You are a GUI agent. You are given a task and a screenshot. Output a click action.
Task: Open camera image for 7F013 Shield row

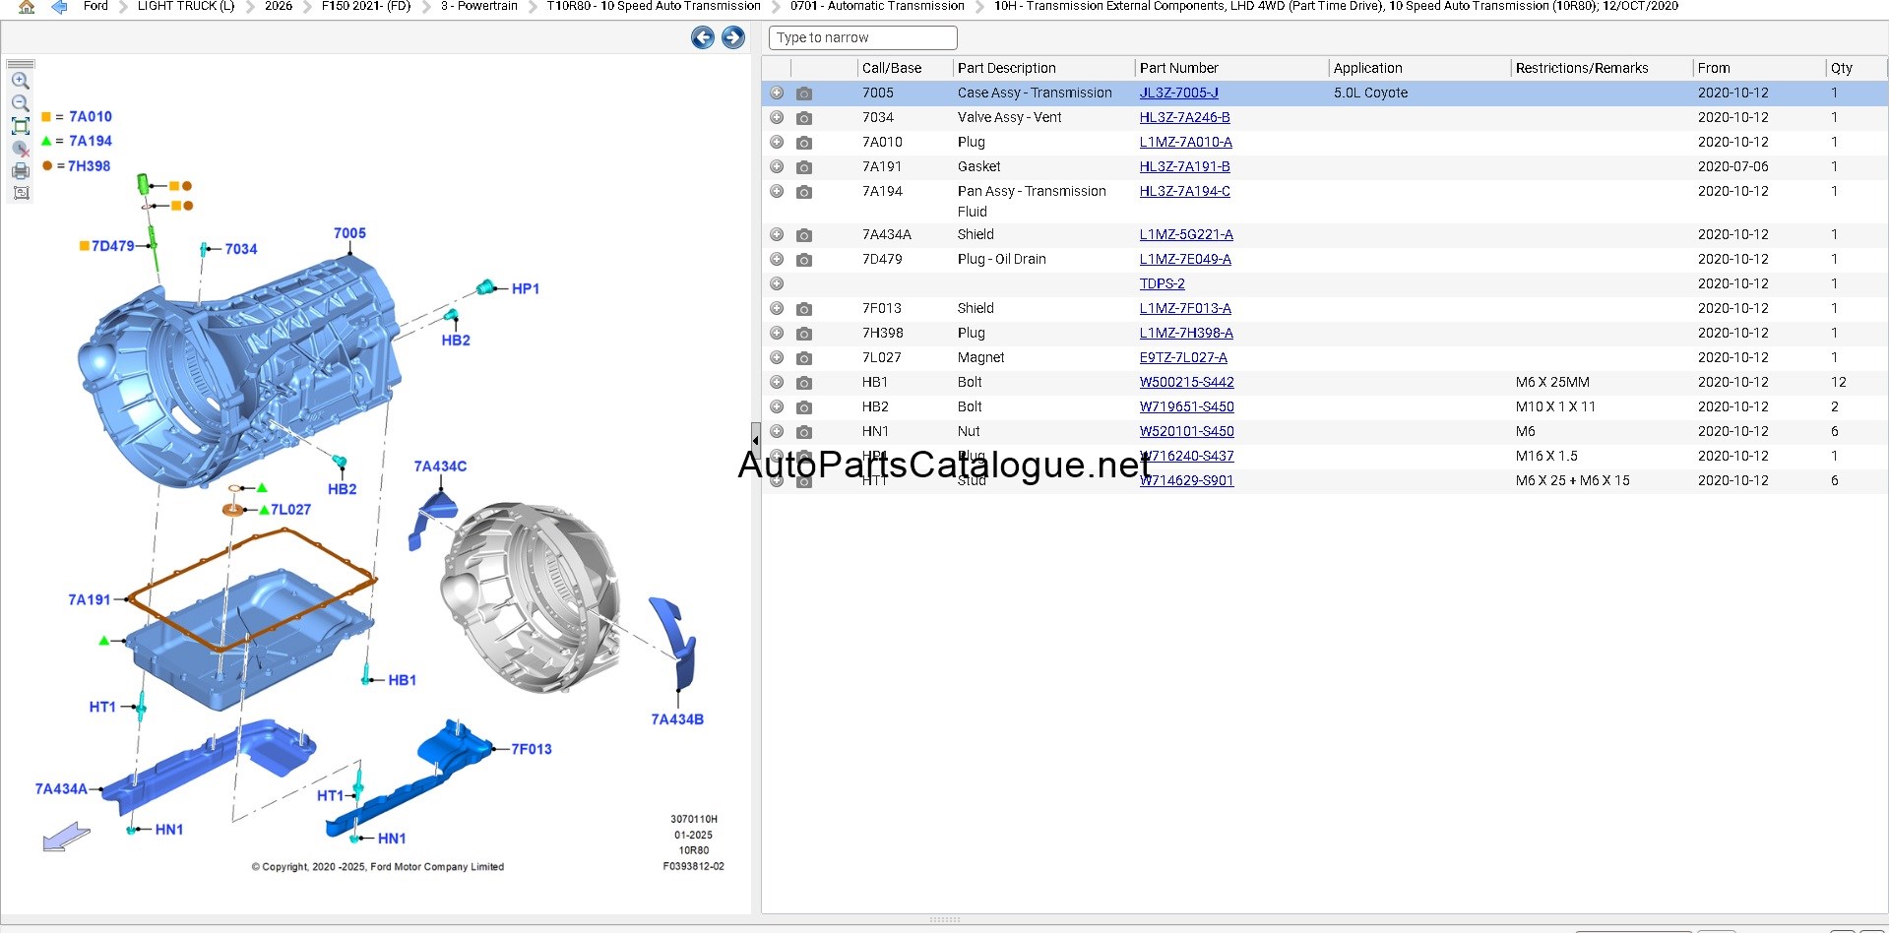coord(804,309)
